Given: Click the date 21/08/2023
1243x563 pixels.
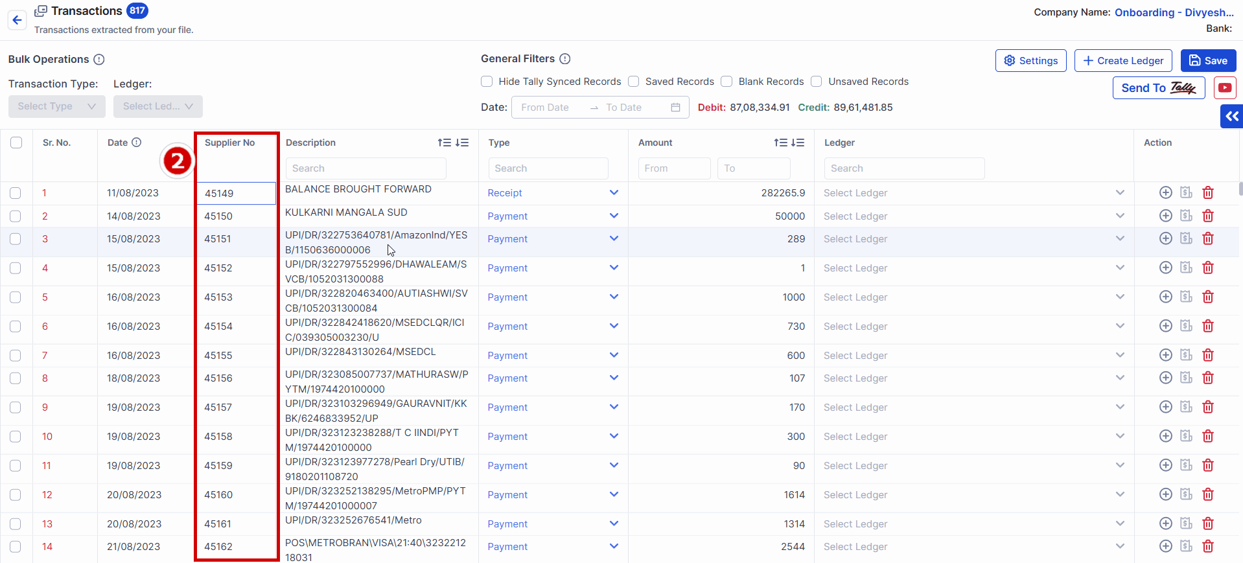Looking at the screenshot, I should pos(134,547).
